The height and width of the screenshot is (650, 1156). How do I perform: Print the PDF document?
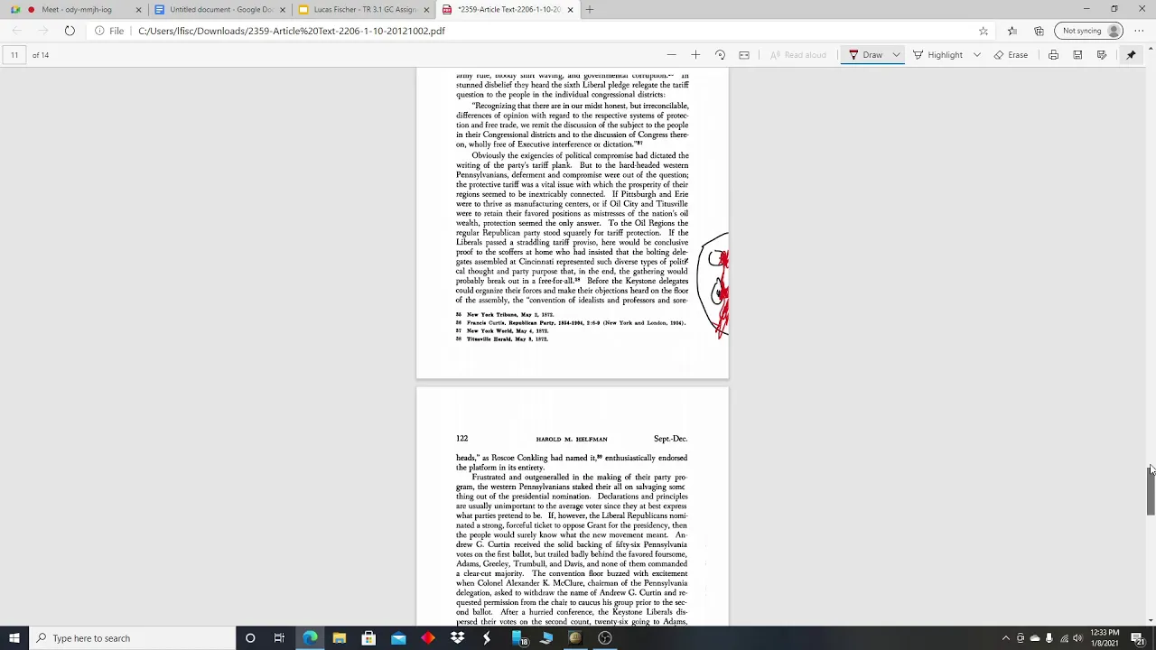pyautogui.click(x=1053, y=55)
